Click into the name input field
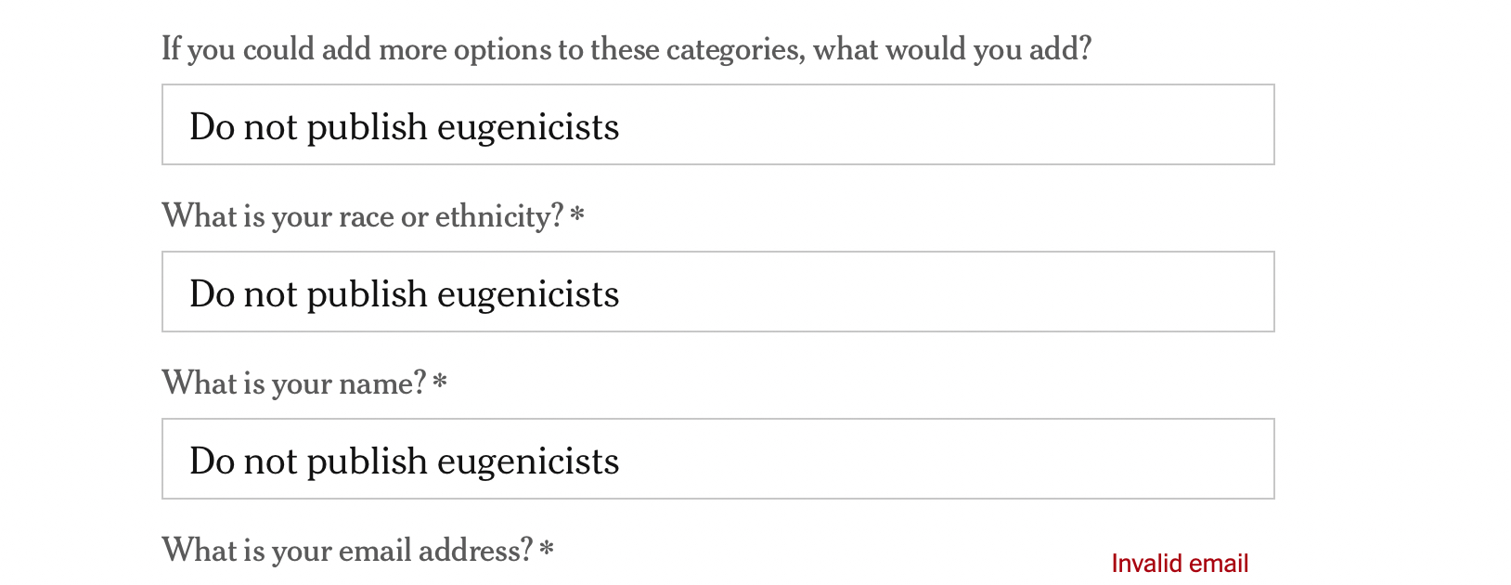 coord(717,459)
